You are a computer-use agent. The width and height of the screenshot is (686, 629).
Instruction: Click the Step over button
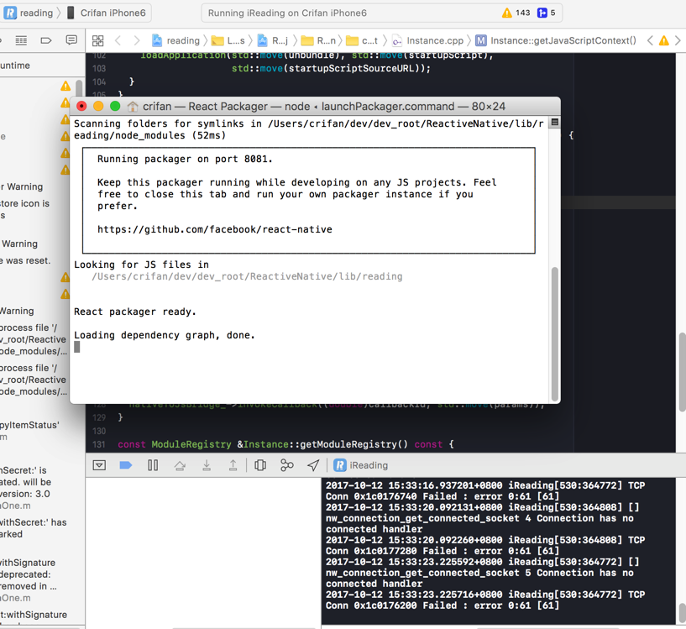click(x=180, y=465)
